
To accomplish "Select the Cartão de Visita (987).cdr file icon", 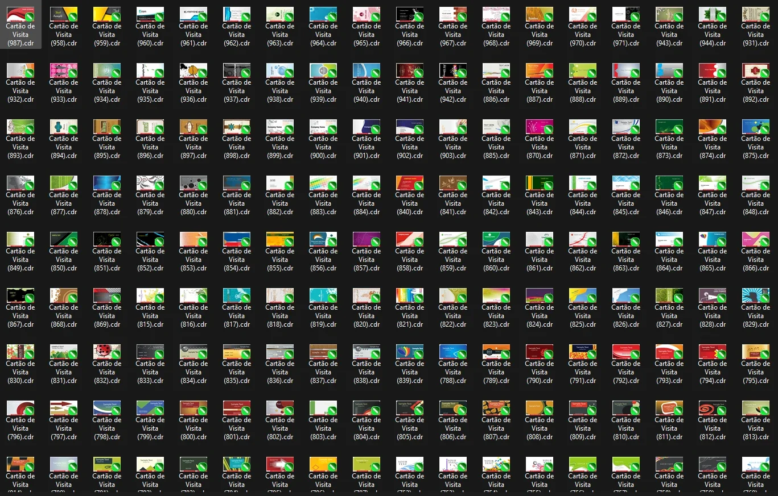I will pyautogui.click(x=20, y=14).
